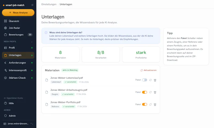The image size is (214, 128).
Task: Click the Tipp card heading
Action: 170,33
